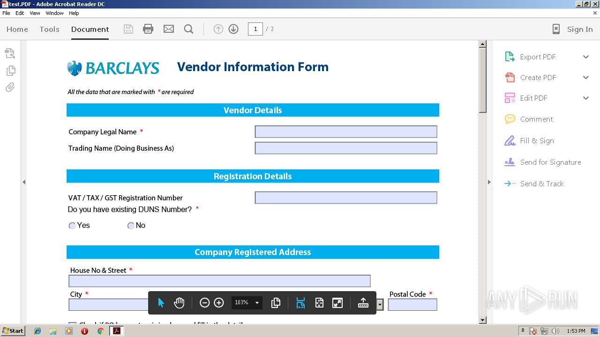Collapse the left navigation pane arrow
The image size is (600, 337).
tap(24, 182)
